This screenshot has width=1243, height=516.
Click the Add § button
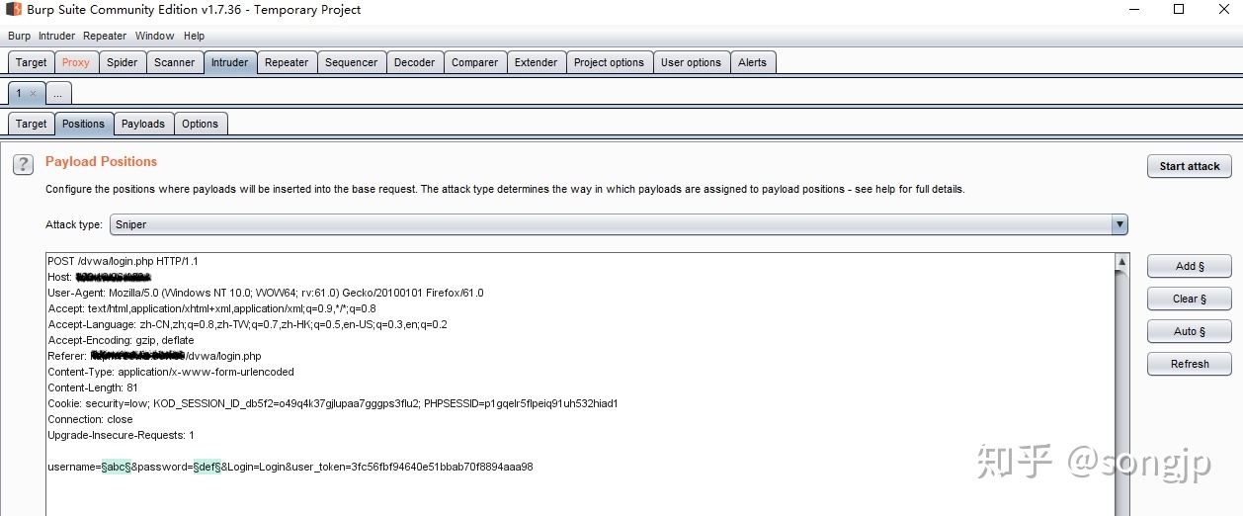point(1189,267)
